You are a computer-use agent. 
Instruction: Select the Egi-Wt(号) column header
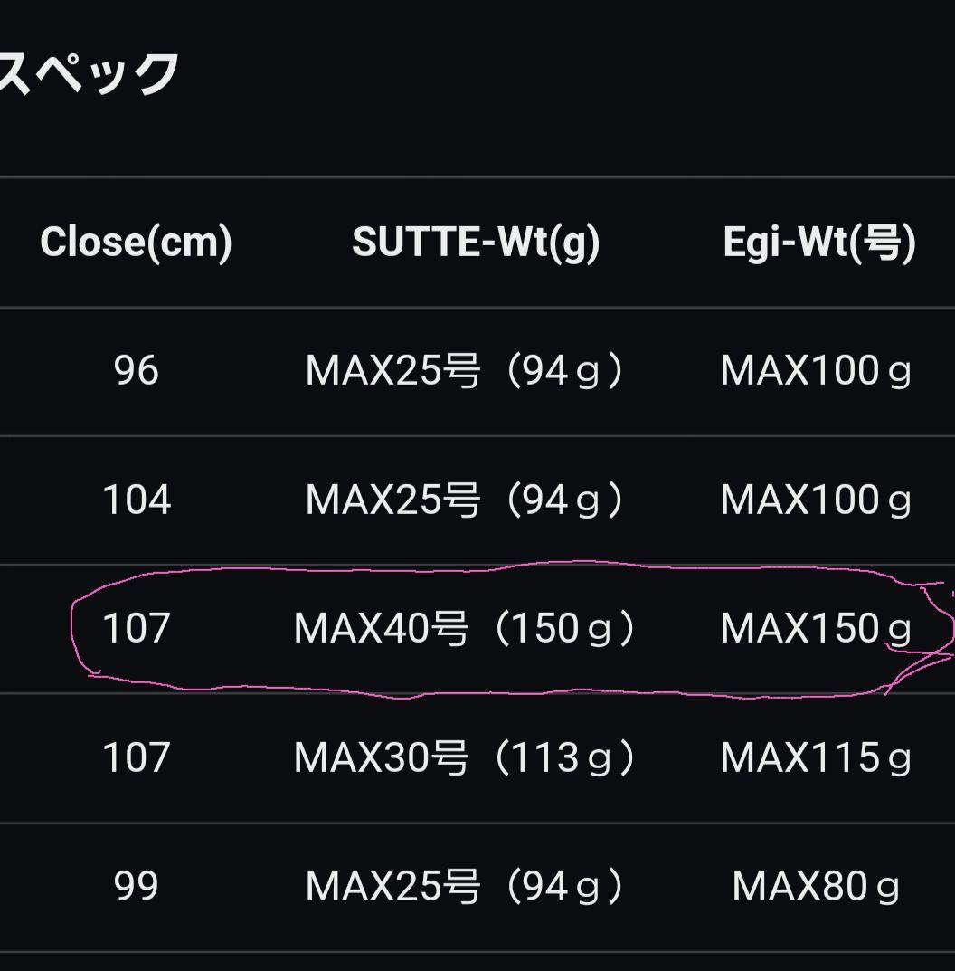click(x=819, y=243)
